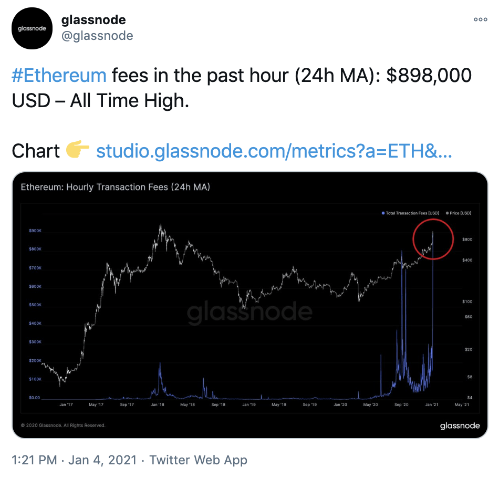
Task: Open the #Ethereum hashtag link
Action: point(59,76)
